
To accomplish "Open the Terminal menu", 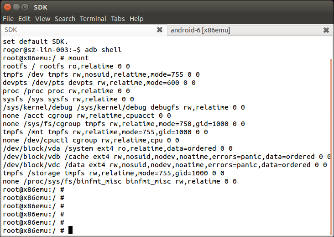I will (93, 19).
